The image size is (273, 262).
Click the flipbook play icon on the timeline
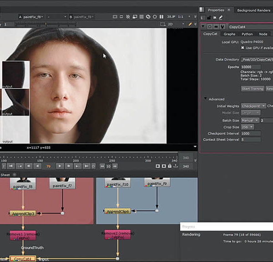158,166
